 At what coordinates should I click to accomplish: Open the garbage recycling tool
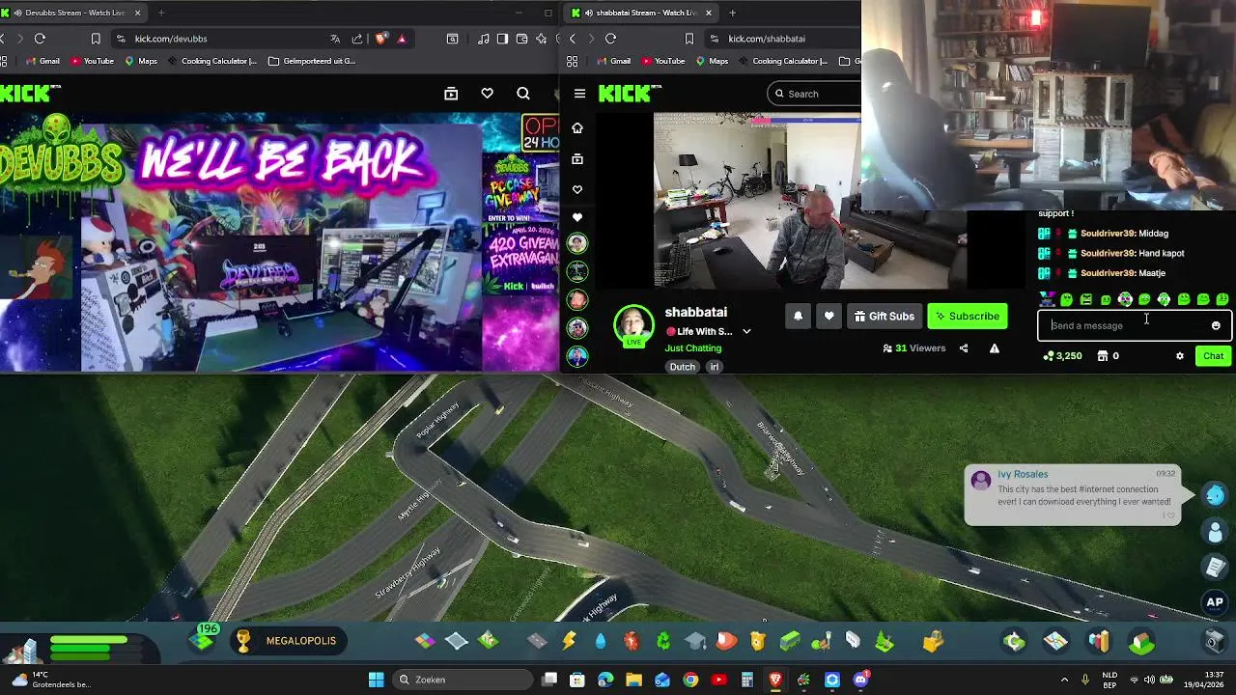click(663, 641)
